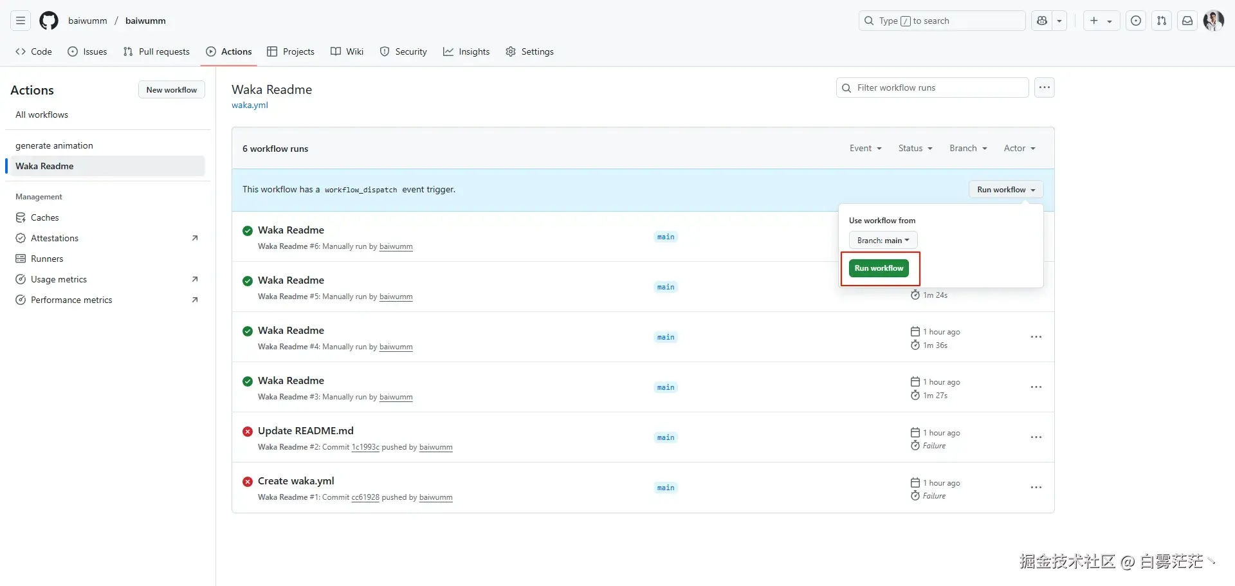
Task: Switch to the Security tab
Action: (403, 51)
